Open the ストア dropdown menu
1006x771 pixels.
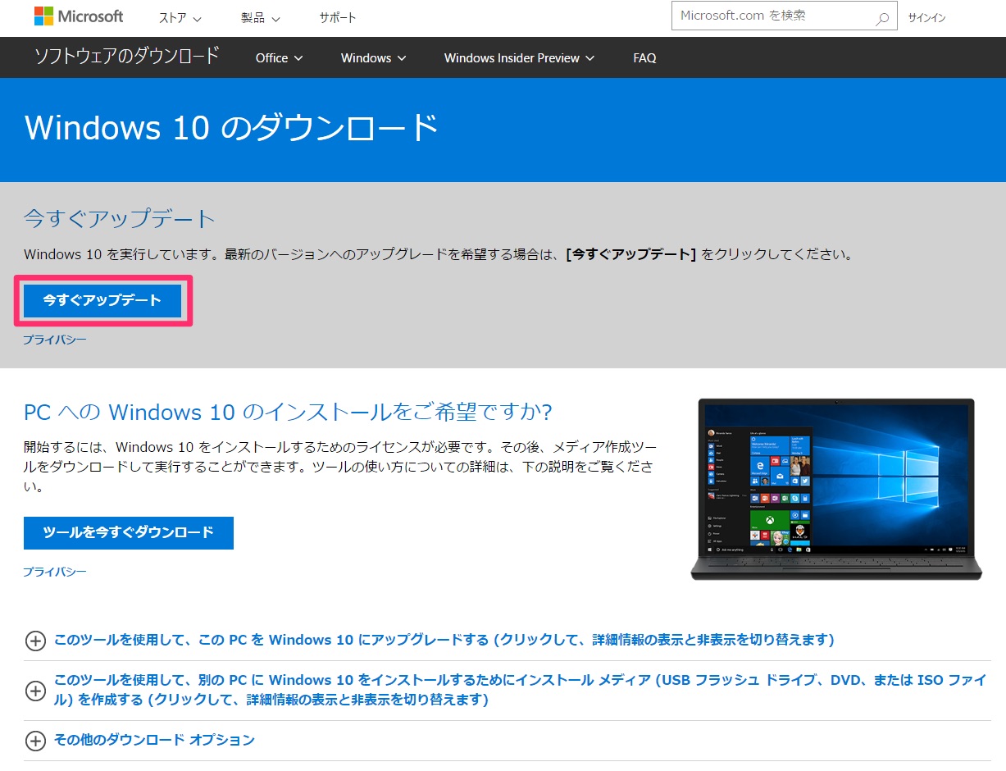click(180, 17)
